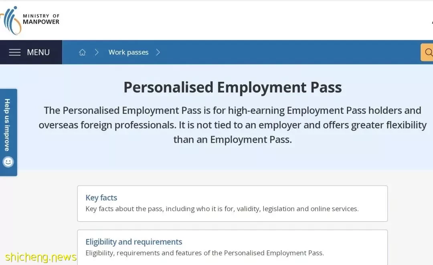Click the Ministry of Manpower text
This screenshot has width=433, height=265.
pyautogui.click(x=41, y=19)
